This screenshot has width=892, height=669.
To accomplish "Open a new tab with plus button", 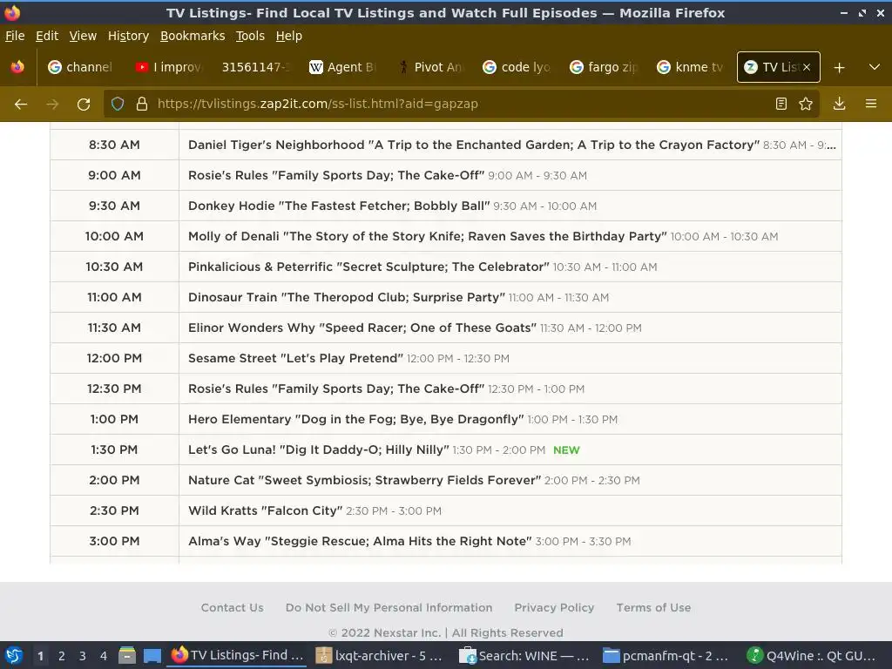I will click(839, 68).
